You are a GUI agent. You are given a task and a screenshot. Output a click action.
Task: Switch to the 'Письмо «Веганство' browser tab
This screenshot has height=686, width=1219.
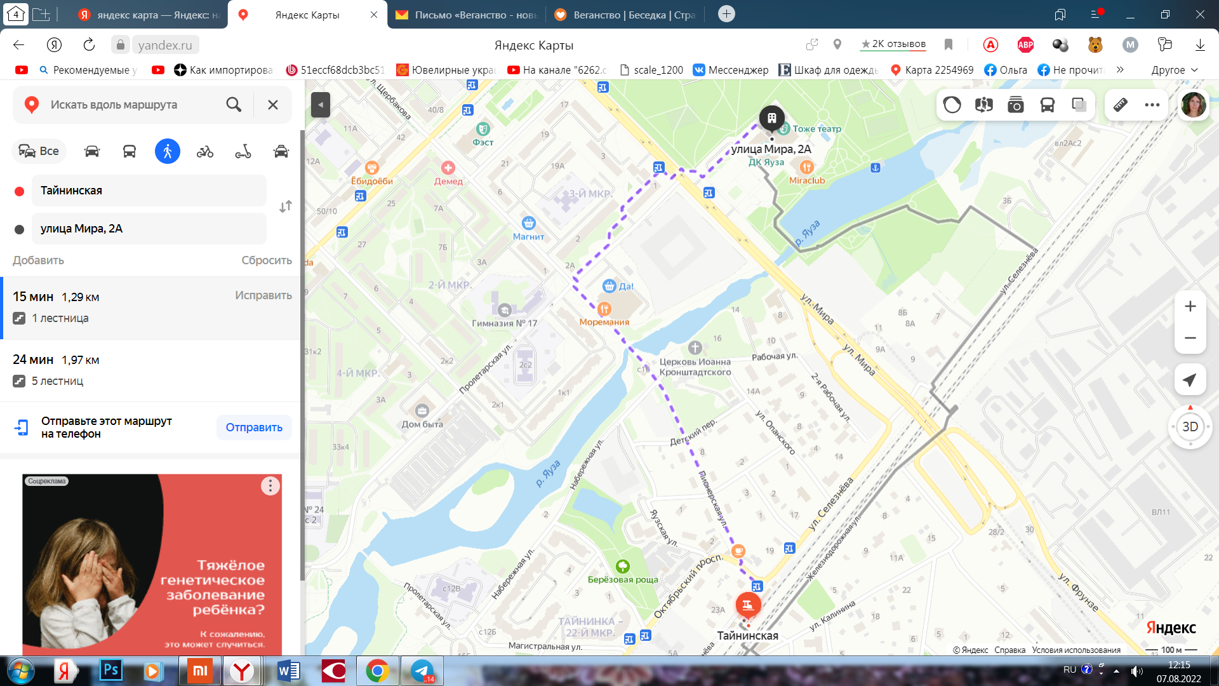pos(466,15)
